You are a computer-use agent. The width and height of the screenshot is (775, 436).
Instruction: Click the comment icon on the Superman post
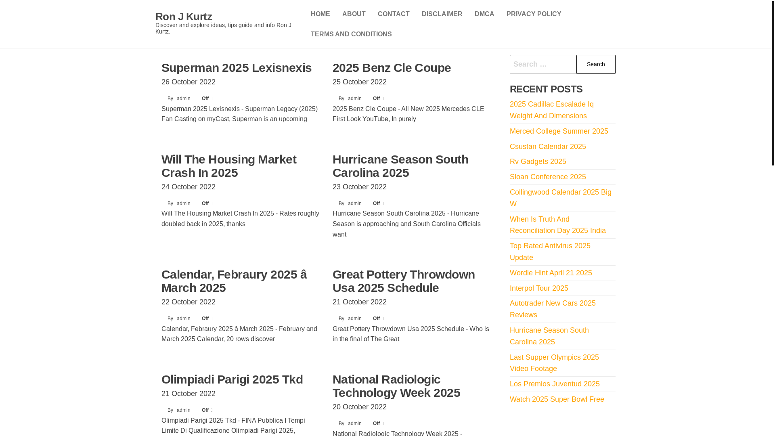coord(211,99)
